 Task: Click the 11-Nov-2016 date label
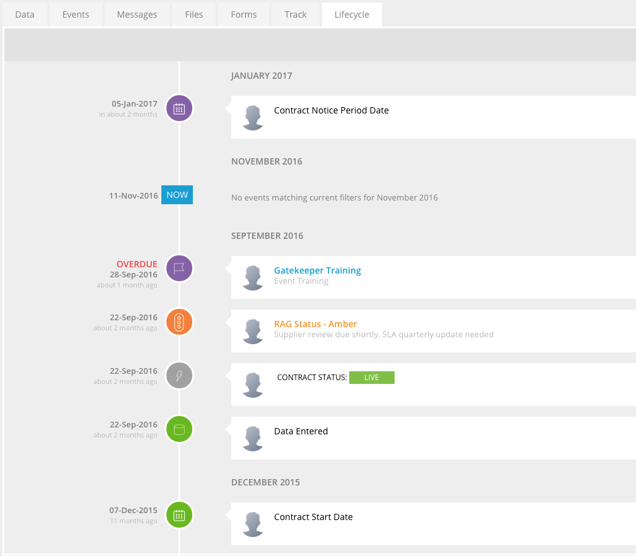coord(134,195)
